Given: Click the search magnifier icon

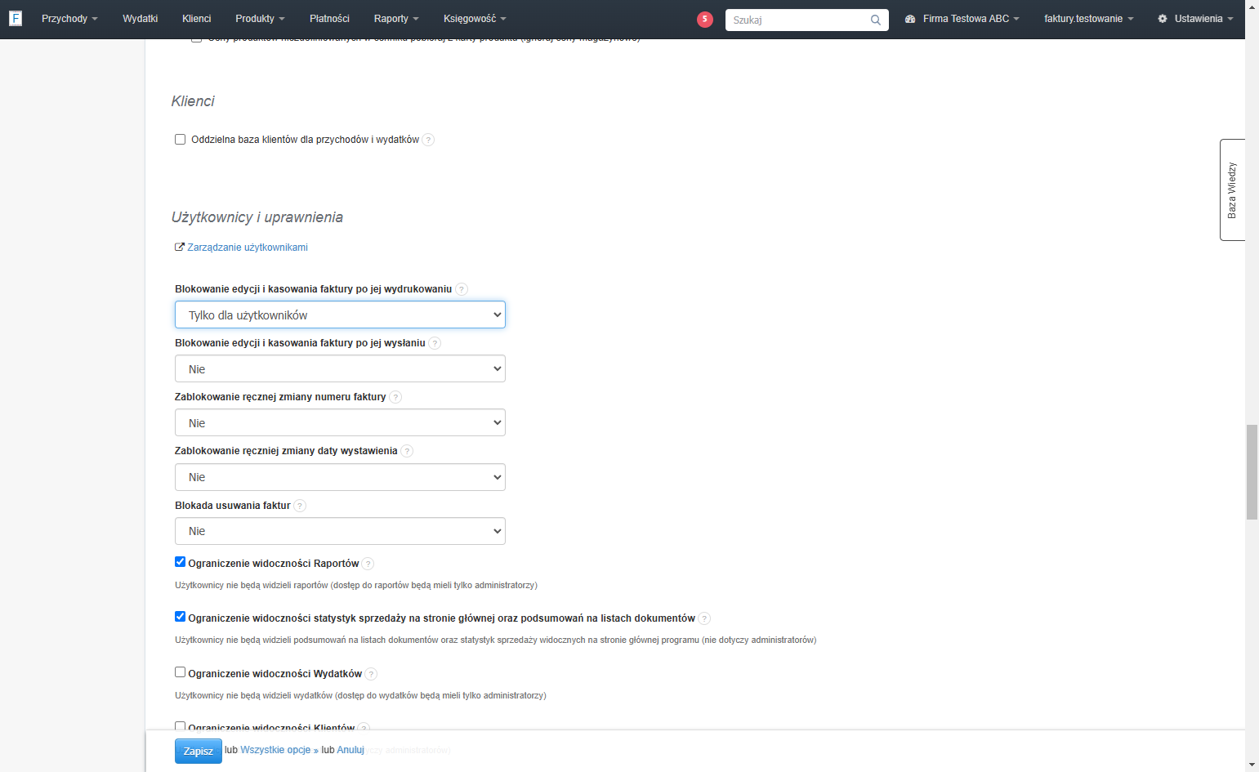Looking at the screenshot, I should point(876,20).
